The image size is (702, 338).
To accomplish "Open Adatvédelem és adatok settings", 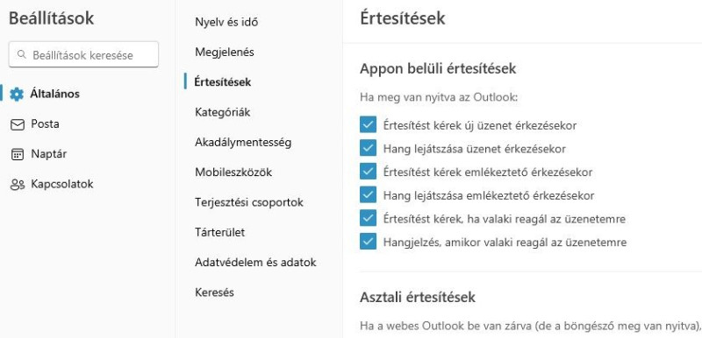I will [x=255, y=262].
